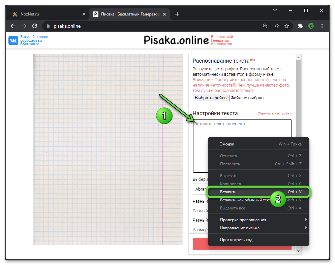The width and height of the screenshot is (335, 265).
Task: Bookmark this page with the star icon
Action: point(287,26)
